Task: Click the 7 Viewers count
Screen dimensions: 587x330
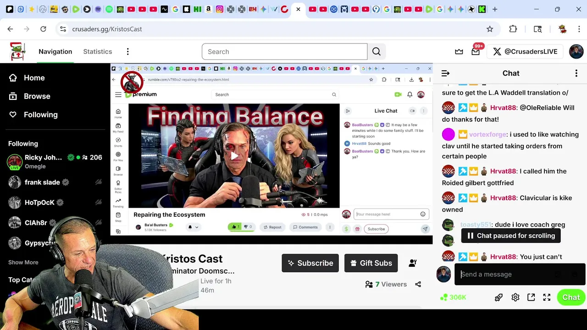Action: point(386,284)
